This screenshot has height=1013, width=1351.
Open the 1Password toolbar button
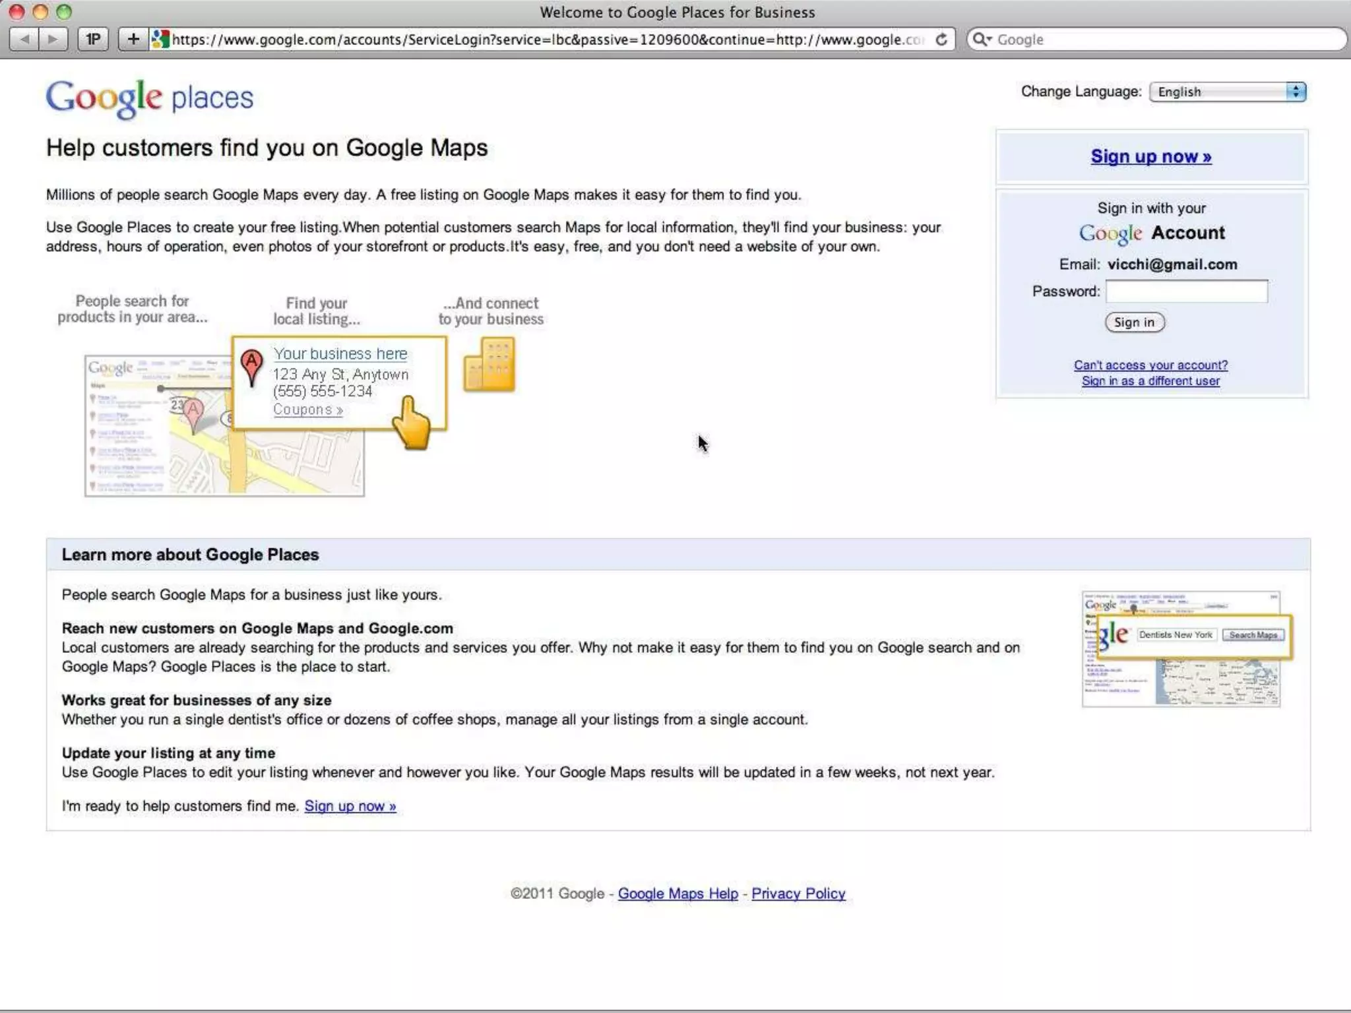click(x=93, y=40)
